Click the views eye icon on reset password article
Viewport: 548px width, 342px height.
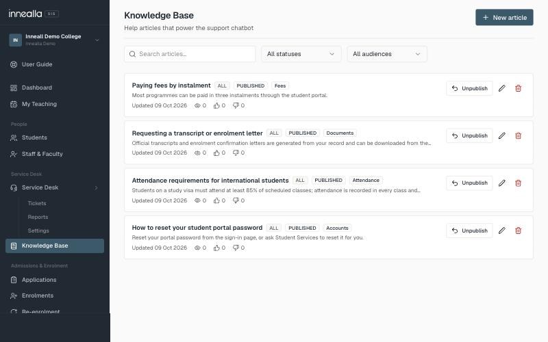(x=197, y=248)
